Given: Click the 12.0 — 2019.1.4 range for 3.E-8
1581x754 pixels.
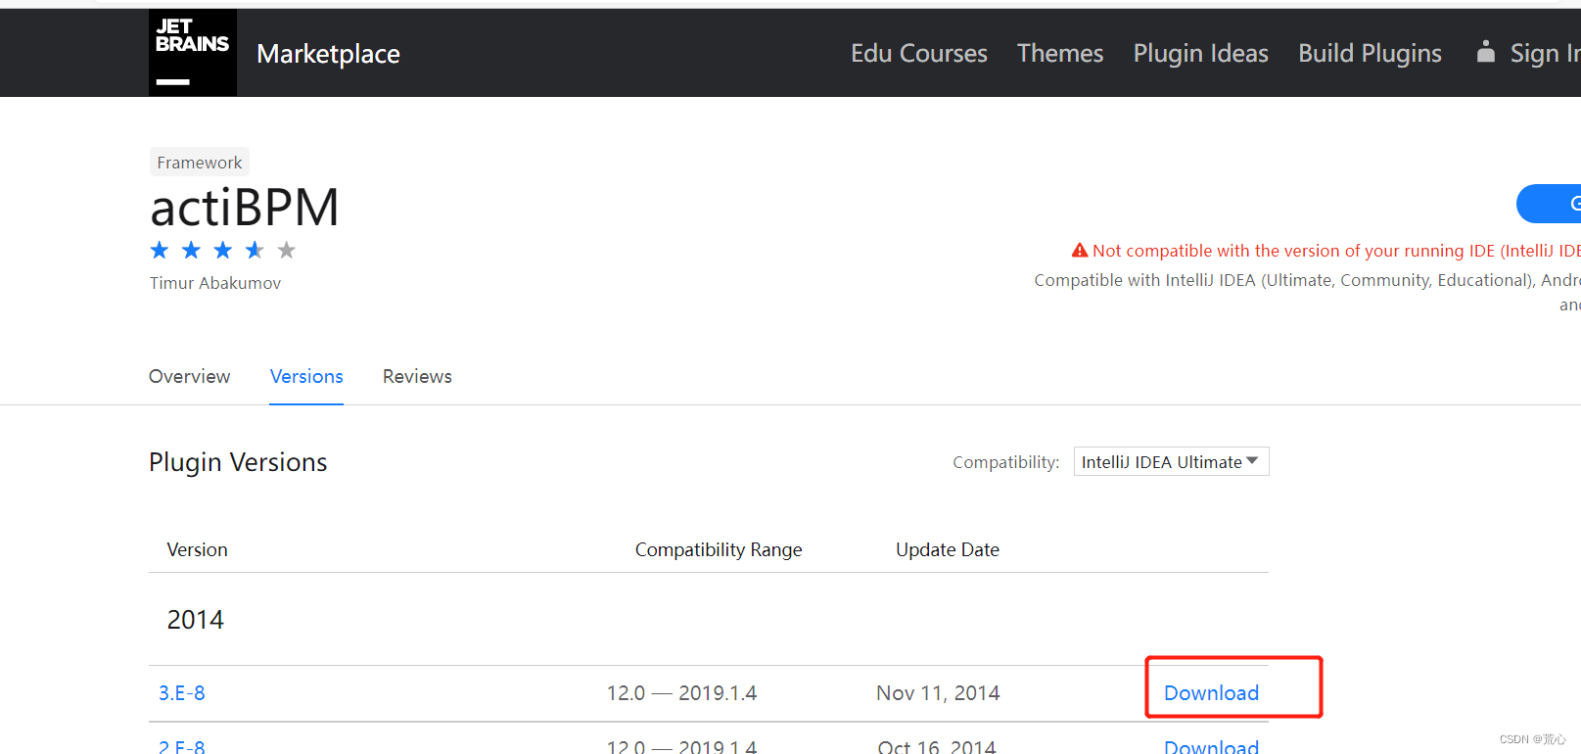Looking at the screenshot, I should click(x=681, y=693).
